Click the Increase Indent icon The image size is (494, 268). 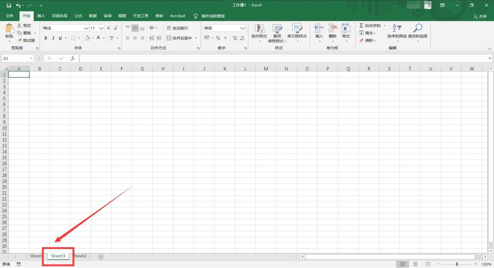(159, 38)
